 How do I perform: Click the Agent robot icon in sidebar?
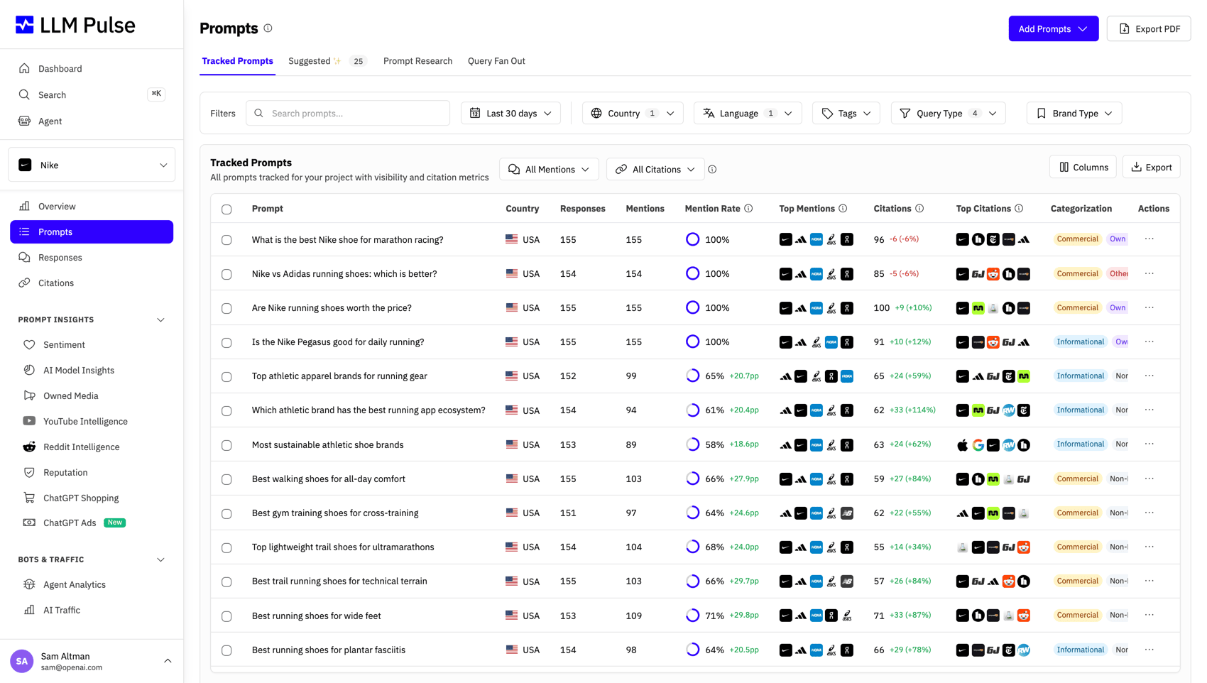click(x=24, y=121)
